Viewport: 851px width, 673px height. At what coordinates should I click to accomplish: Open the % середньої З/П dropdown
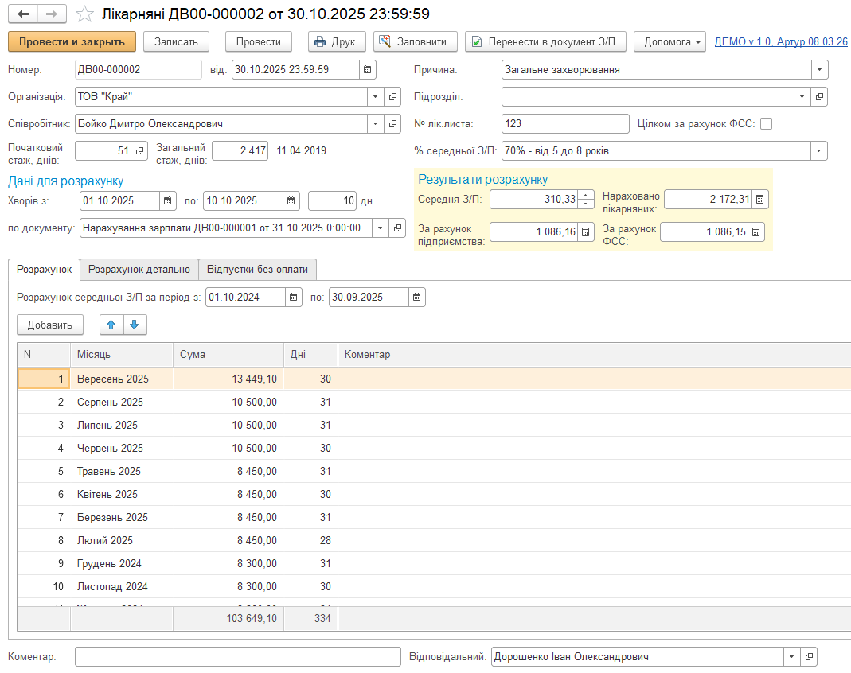tap(819, 151)
